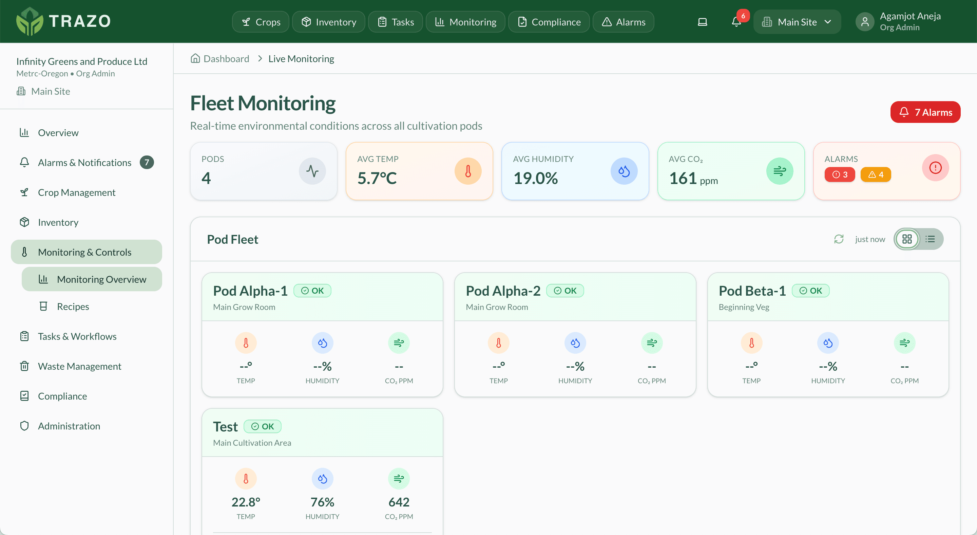Collapse the Monitoring & Controls section
This screenshot has height=535, width=977.
click(84, 252)
